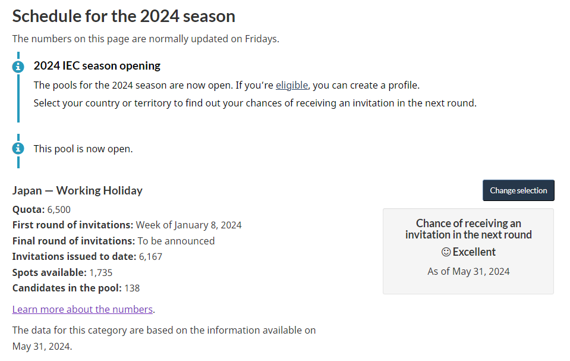Click the Spots available number 1,735
The height and width of the screenshot is (361, 570).
point(100,272)
